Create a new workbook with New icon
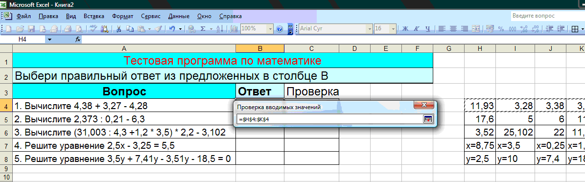Screen dimensions: 585x182 tap(8, 29)
